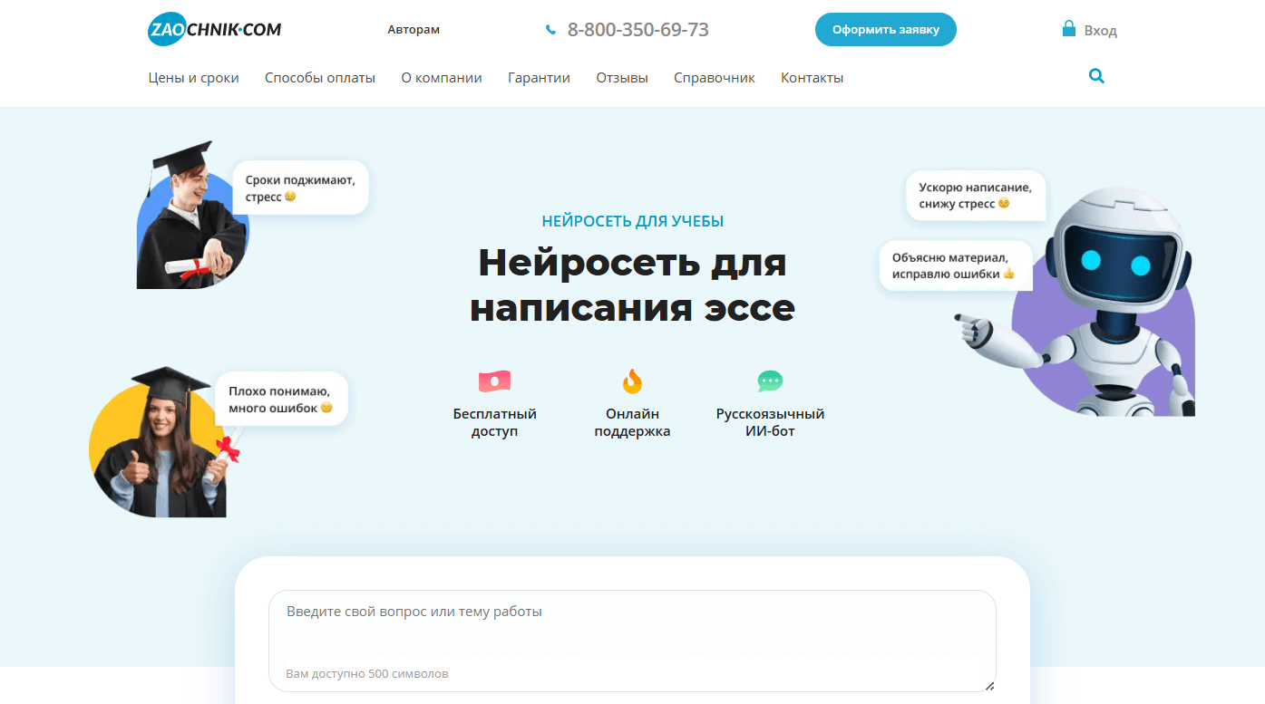Click the pink banknote icon for Бесплатный доступ
1265x704 pixels.
point(494,381)
